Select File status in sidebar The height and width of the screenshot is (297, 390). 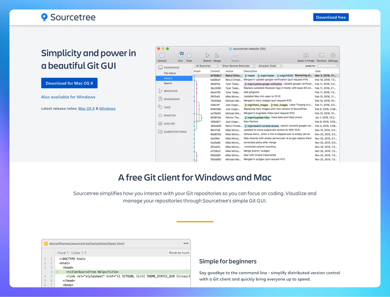coord(170,73)
